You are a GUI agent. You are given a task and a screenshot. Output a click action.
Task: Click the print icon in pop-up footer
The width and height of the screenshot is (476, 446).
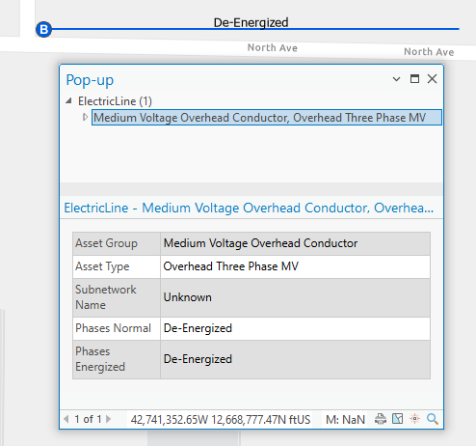pyautogui.click(x=381, y=419)
